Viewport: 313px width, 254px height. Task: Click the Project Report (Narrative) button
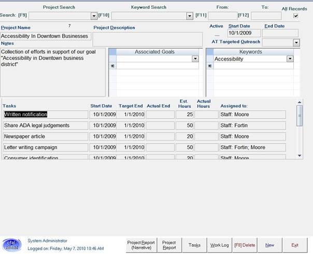point(141,245)
